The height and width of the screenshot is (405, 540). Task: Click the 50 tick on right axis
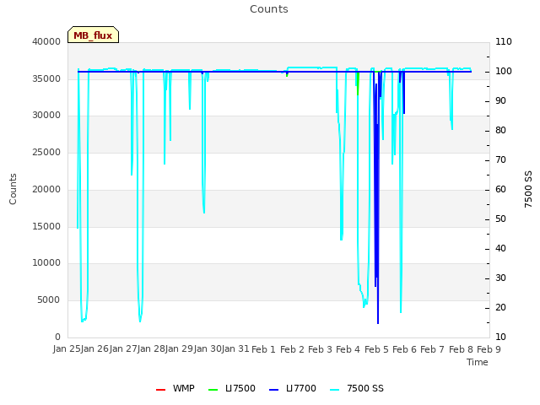click(500, 219)
